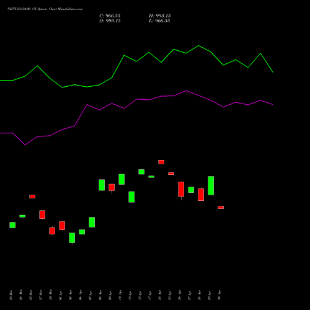Click the 25 Mar date axis label
Viewport: 310px width, 310px height.
tap(31, 295)
